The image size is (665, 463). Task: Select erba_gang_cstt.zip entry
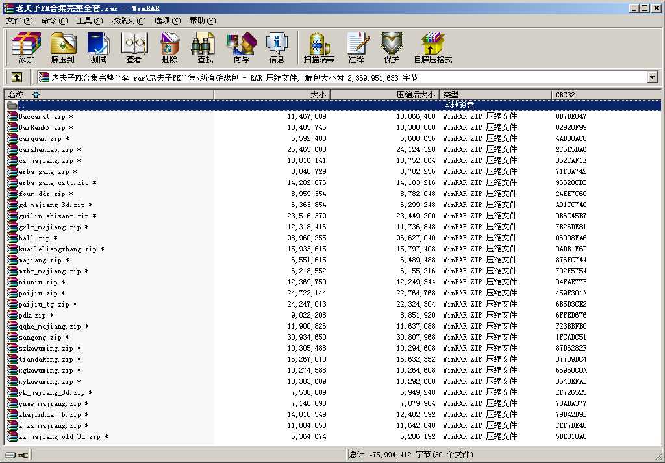click(58, 182)
